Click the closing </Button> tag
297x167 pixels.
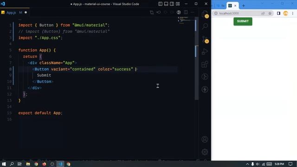point(43,82)
